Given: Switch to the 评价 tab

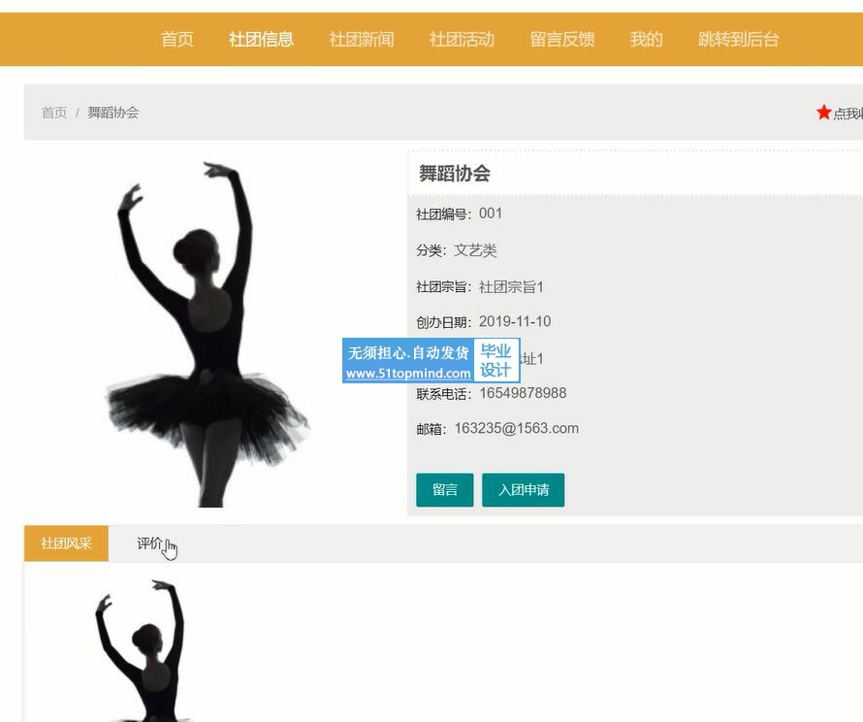Looking at the screenshot, I should point(149,543).
